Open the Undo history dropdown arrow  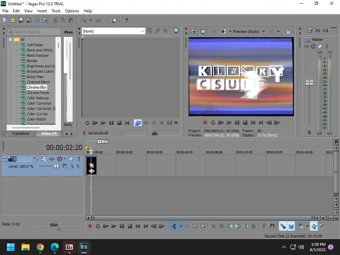pos(90,20)
